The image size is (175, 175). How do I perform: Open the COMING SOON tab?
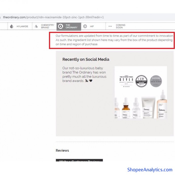tap(120, 26)
